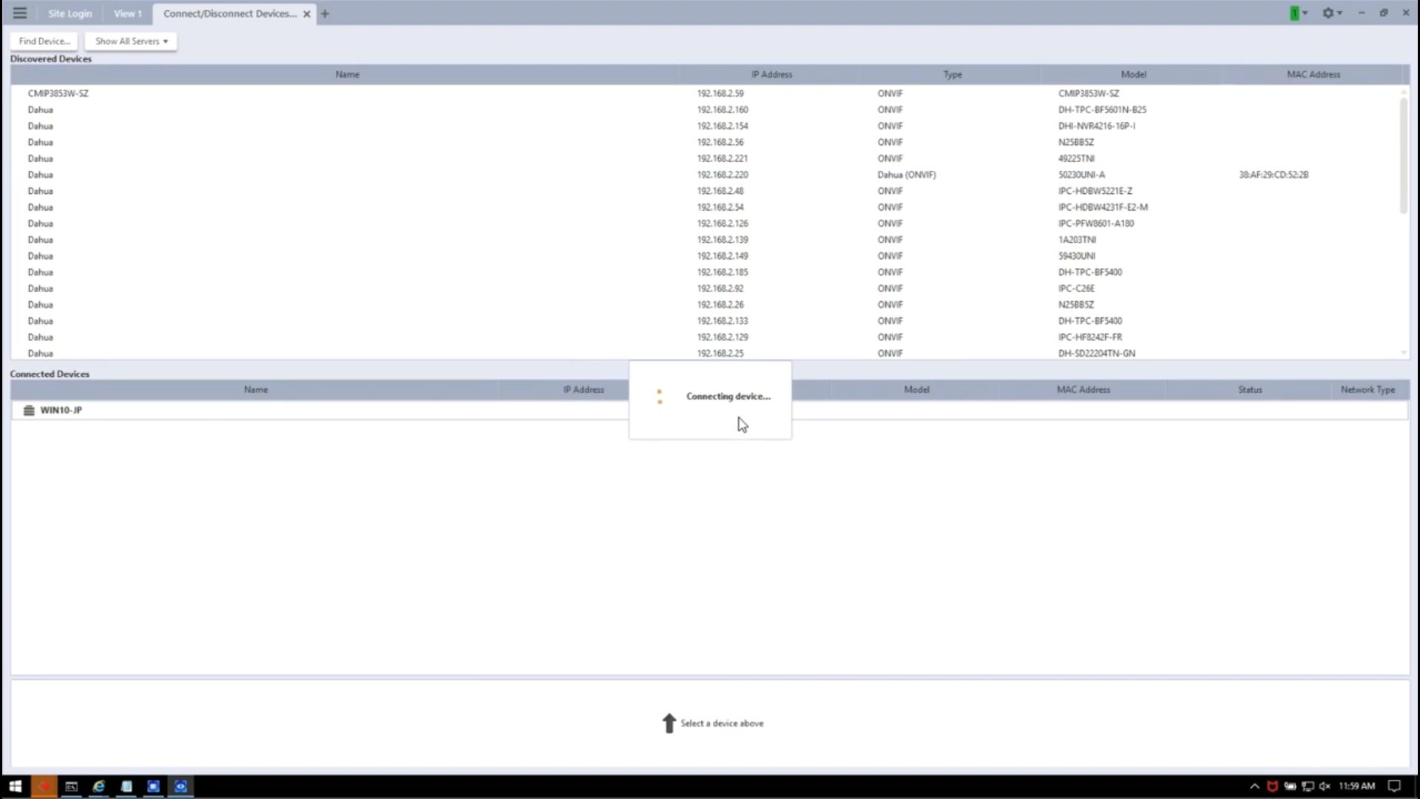Image resolution: width=1420 pixels, height=799 pixels.
Task: Add a new tab with plus icon
Action: [325, 13]
